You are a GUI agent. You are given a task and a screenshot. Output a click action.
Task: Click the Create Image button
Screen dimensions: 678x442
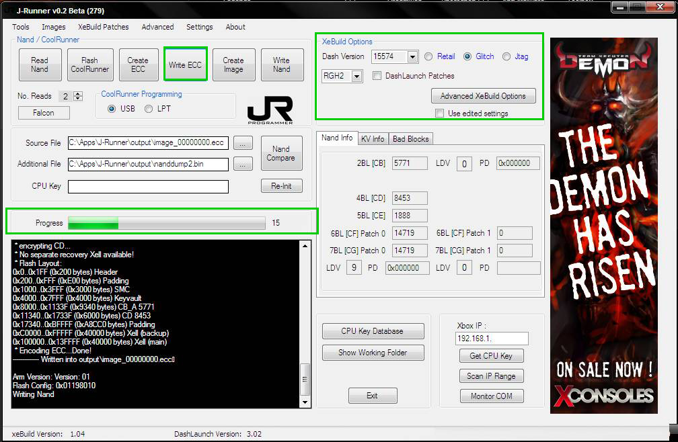233,64
